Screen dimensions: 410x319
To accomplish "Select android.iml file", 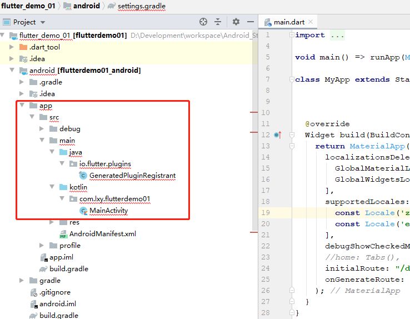I will [58, 304].
